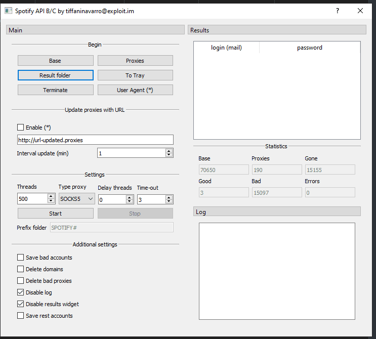This screenshot has height=339, width=376.
Task: Tick the Save rest accounts checkbox
Action: point(21,316)
